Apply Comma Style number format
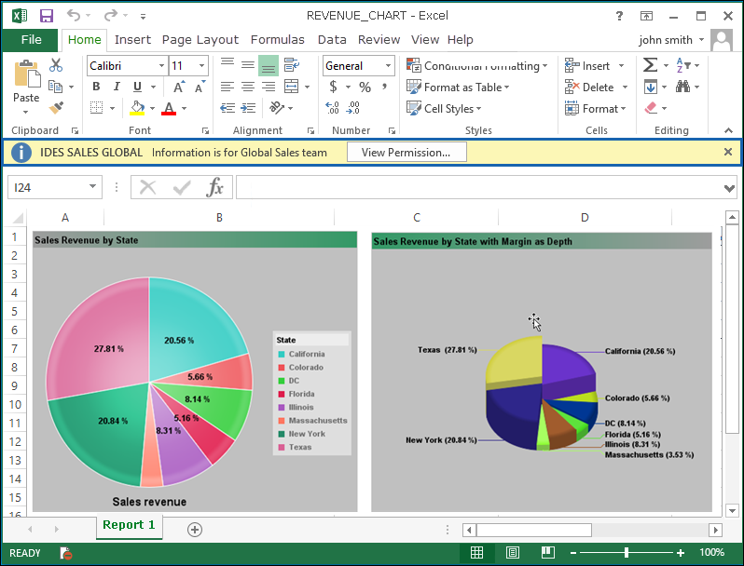The image size is (744, 566). (384, 87)
